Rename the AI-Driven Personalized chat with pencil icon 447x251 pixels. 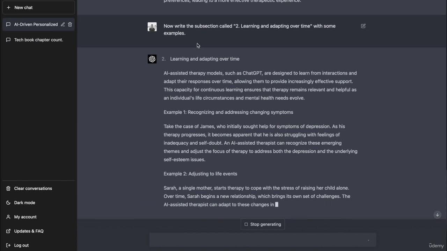pos(63,24)
